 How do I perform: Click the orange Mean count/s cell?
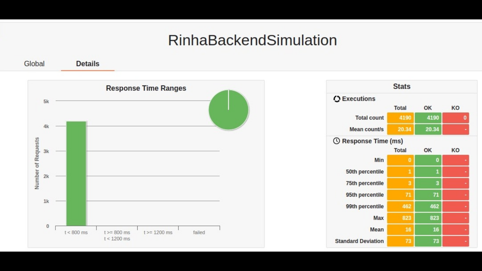400,129
